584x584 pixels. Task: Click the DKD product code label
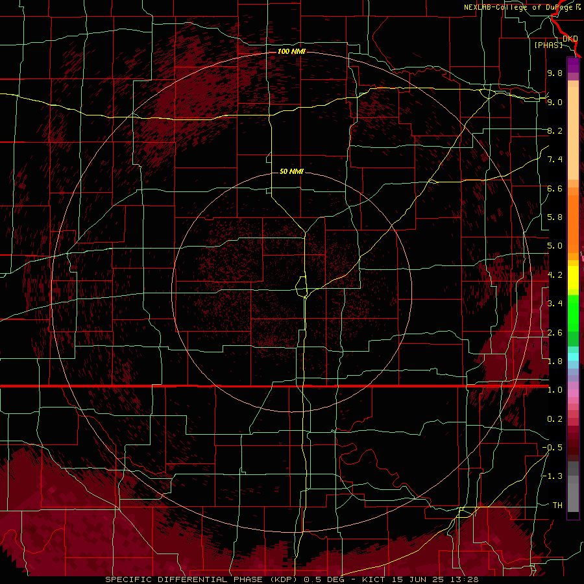570,38
